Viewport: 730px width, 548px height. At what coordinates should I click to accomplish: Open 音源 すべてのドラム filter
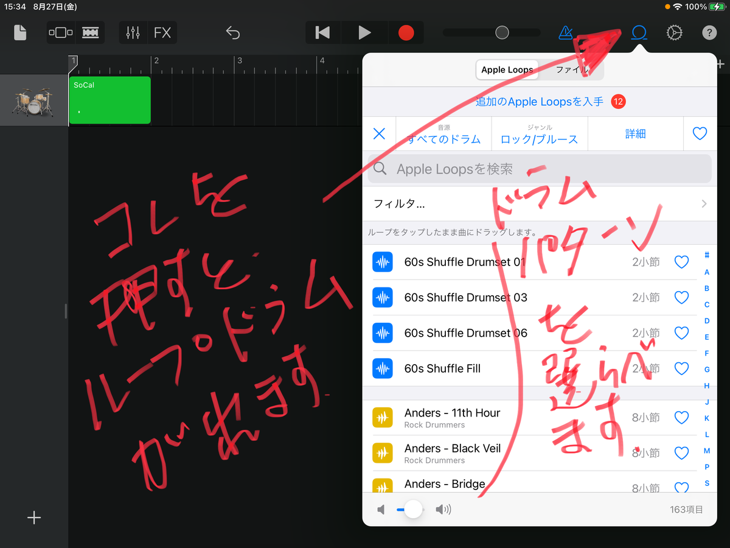444,134
